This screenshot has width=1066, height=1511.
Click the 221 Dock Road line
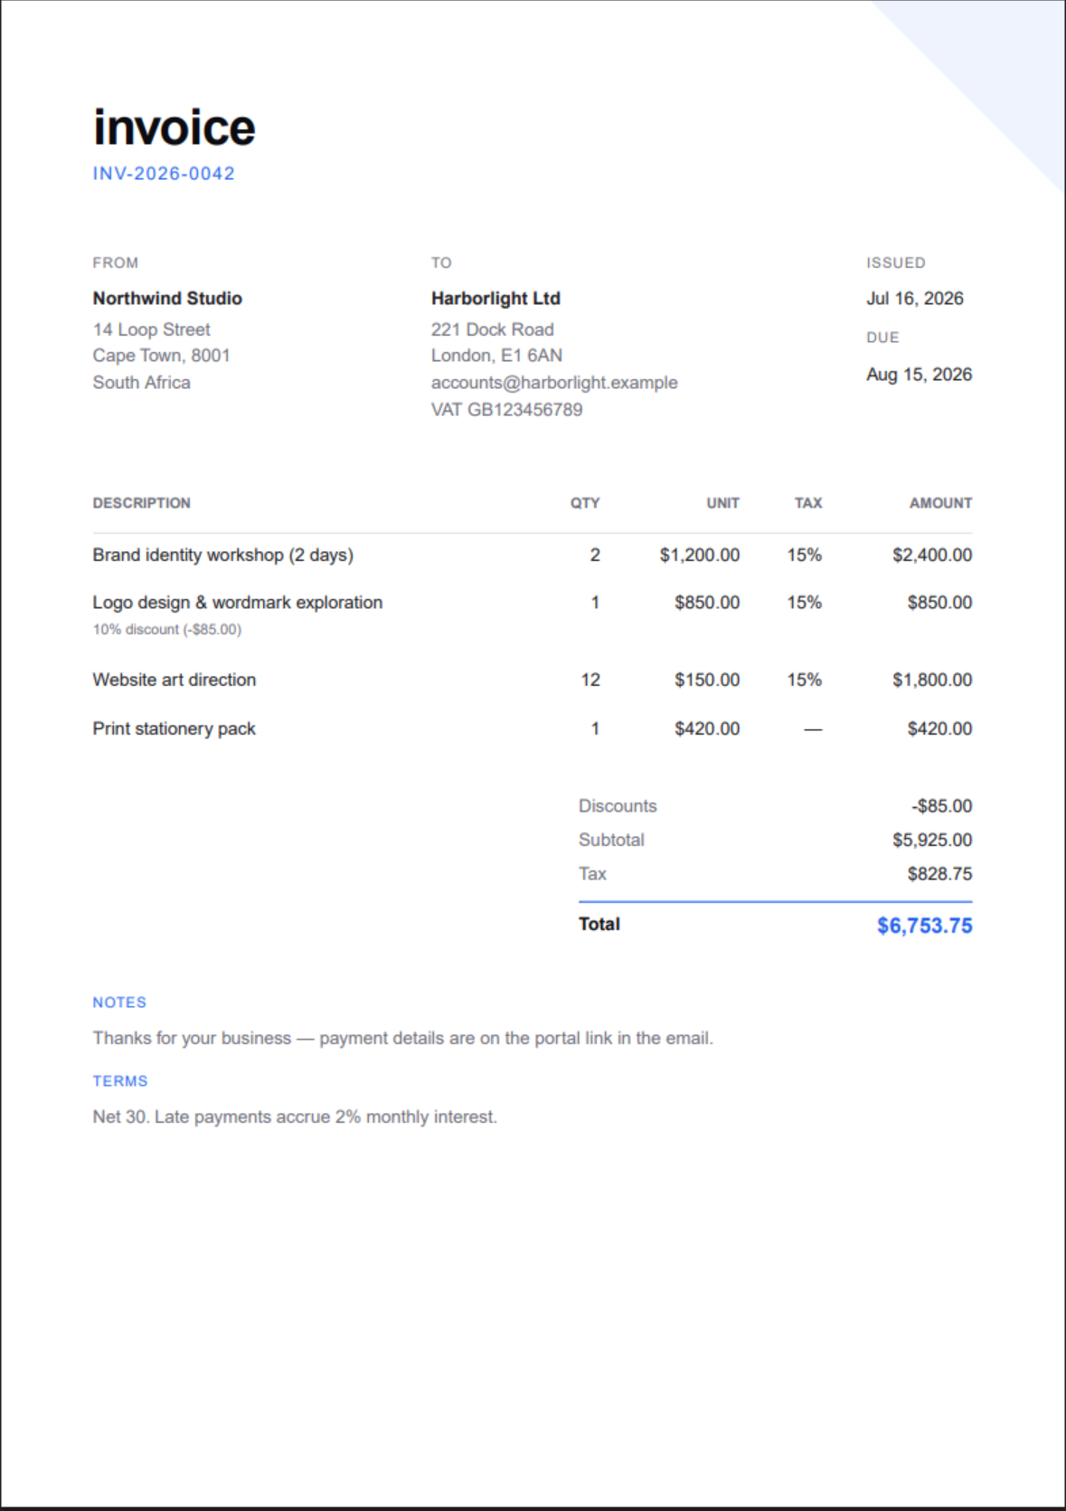493,329
